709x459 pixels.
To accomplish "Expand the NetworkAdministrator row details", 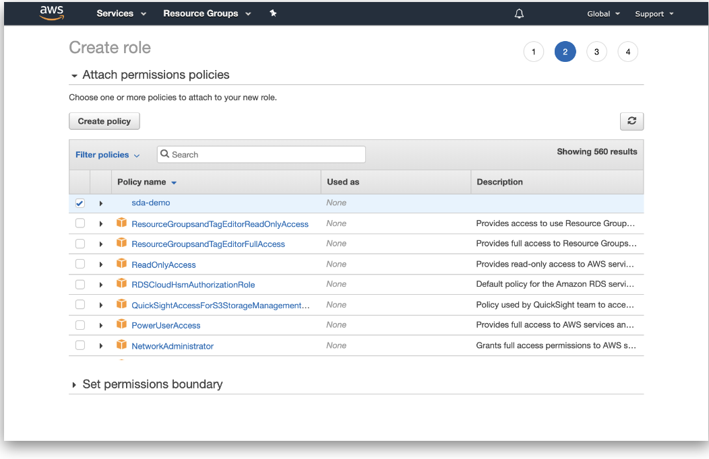I will pos(101,346).
